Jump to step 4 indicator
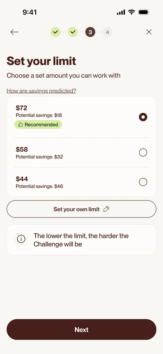163x354 pixels. click(x=108, y=32)
